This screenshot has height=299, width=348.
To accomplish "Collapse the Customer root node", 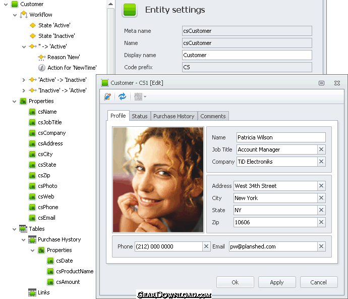I will [x=6, y=5].
